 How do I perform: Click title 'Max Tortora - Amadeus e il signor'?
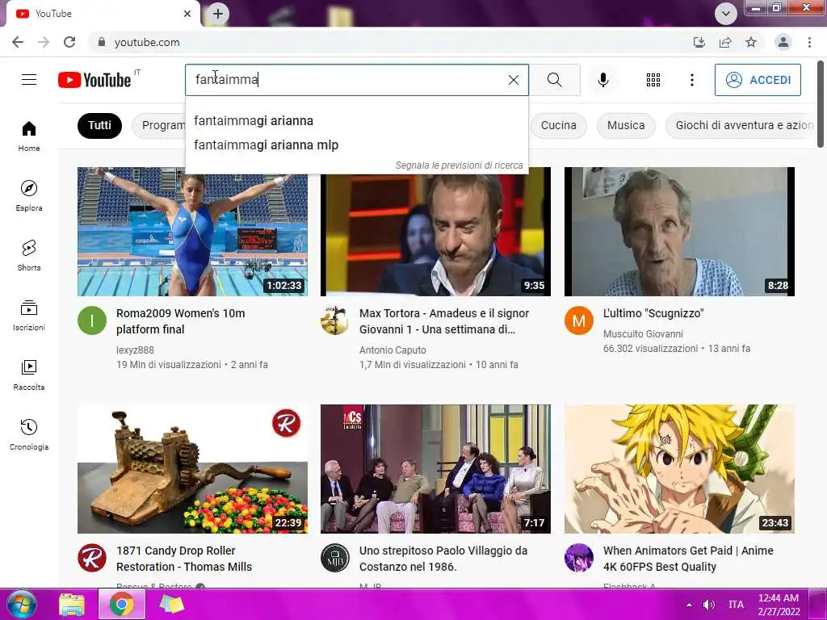click(x=444, y=321)
